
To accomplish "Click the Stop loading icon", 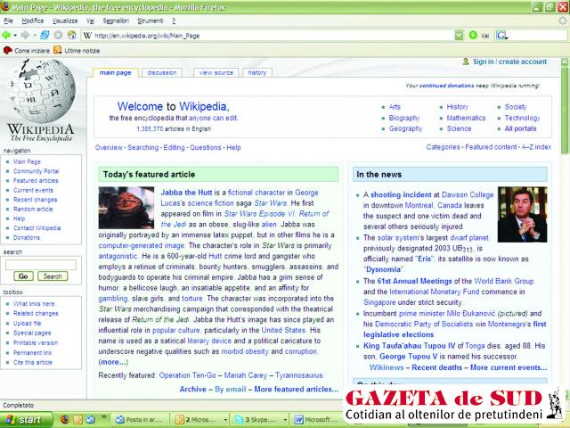I will point(58,35).
